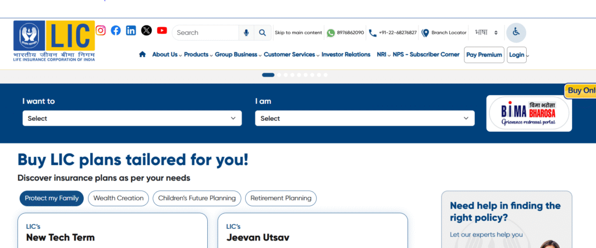
Task: Click the magnifier search icon
Action: (262, 33)
